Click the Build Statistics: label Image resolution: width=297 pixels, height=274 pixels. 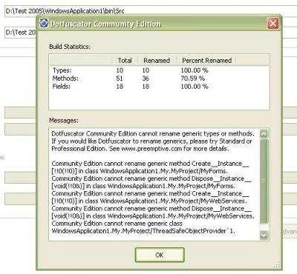(70, 47)
